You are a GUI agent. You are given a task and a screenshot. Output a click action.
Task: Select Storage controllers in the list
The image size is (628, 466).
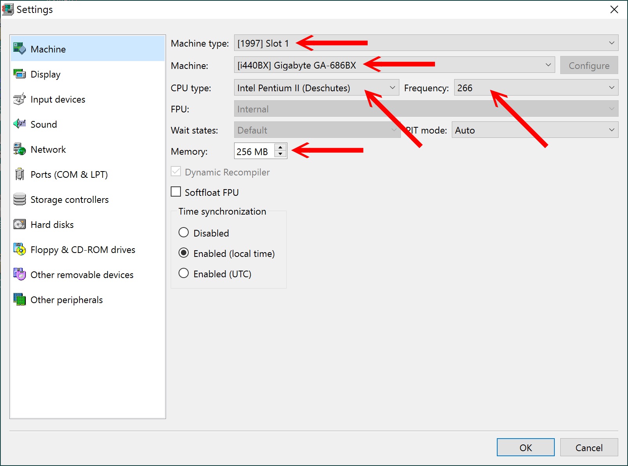coord(88,199)
